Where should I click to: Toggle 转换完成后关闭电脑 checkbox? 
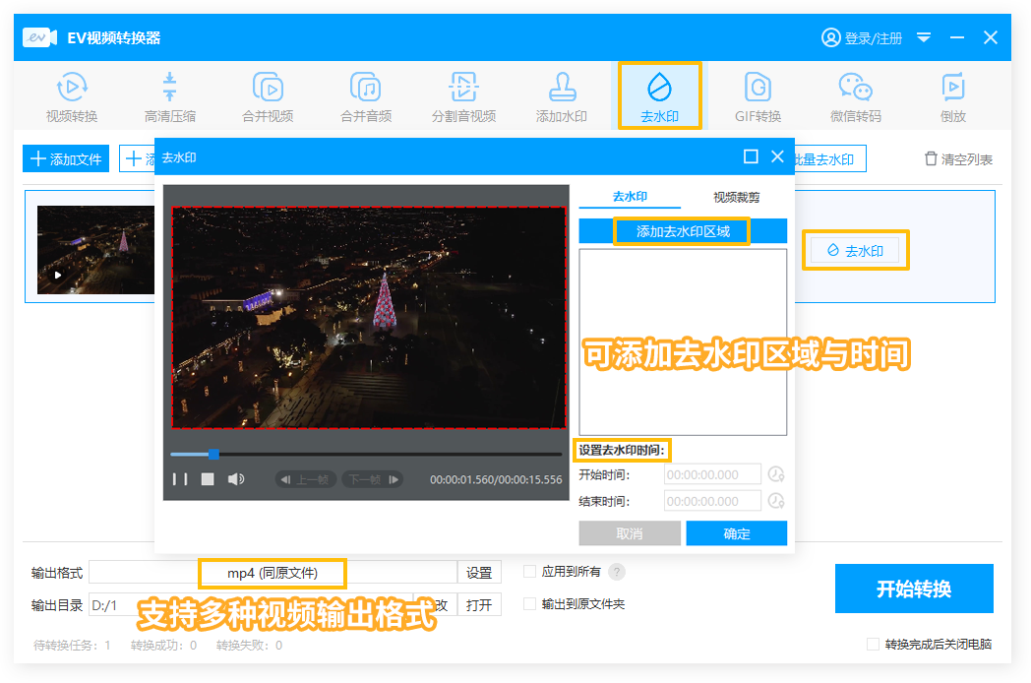pyautogui.click(x=873, y=645)
